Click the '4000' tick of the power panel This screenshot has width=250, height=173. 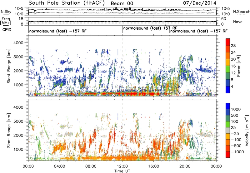point(18,43)
